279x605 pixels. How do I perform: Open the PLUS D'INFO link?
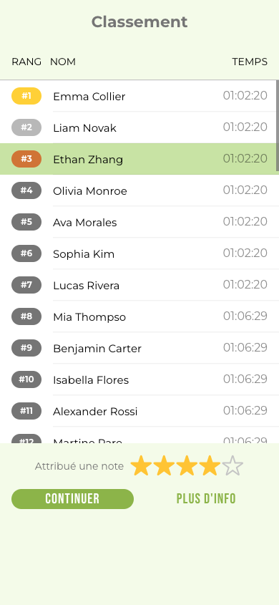pos(206,499)
